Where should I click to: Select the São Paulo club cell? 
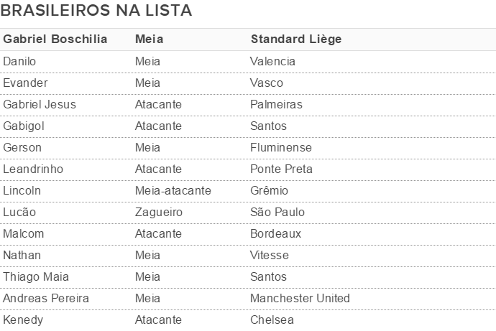(x=277, y=212)
